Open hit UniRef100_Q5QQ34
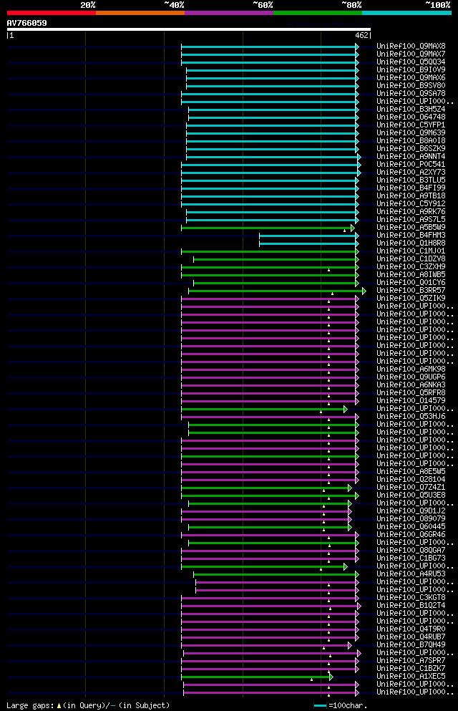 point(411,62)
